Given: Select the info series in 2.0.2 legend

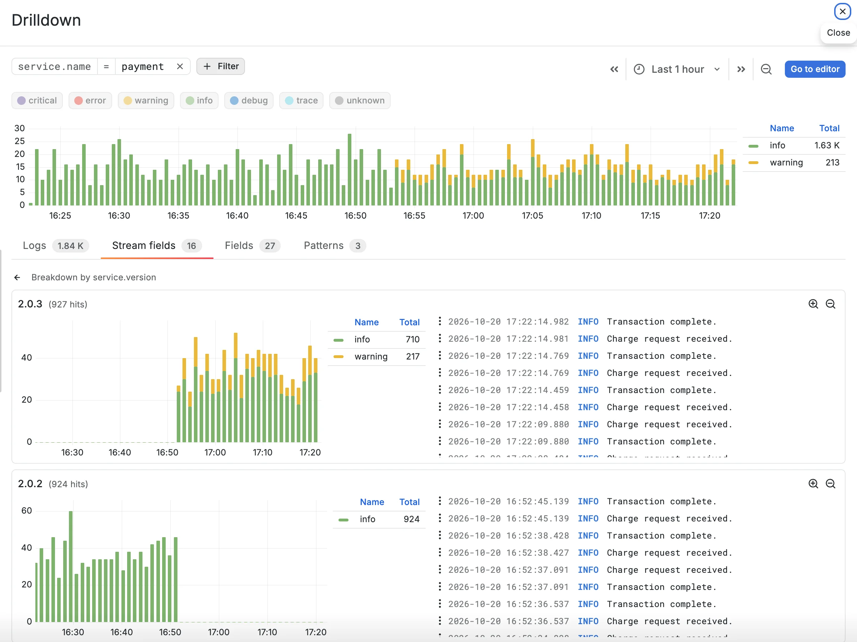Looking at the screenshot, I should 379,519.
